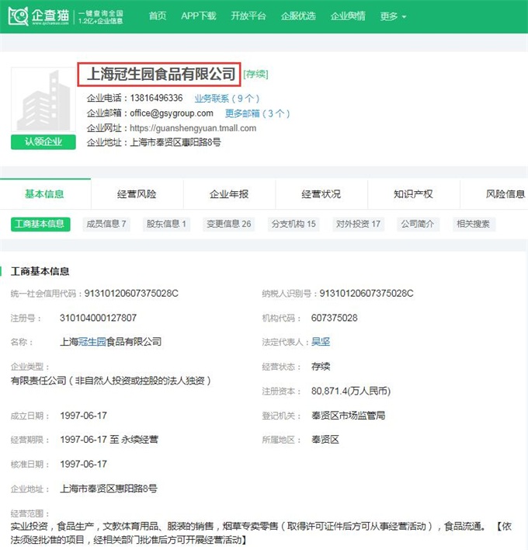The height and width of the screenshot is (550, 528).
Task: Click 经营期限 value 1997-06-17 至 永续经营
Action: pyautogui.click(x=109, y=440)
